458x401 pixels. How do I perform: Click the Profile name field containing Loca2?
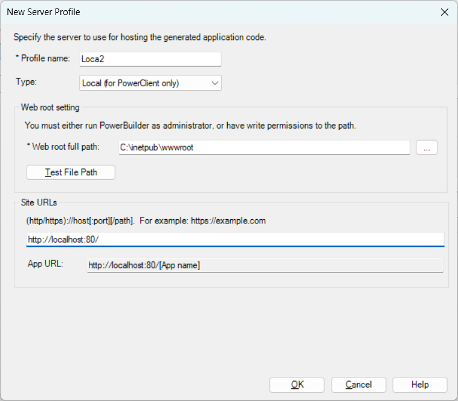coord(150,59)
